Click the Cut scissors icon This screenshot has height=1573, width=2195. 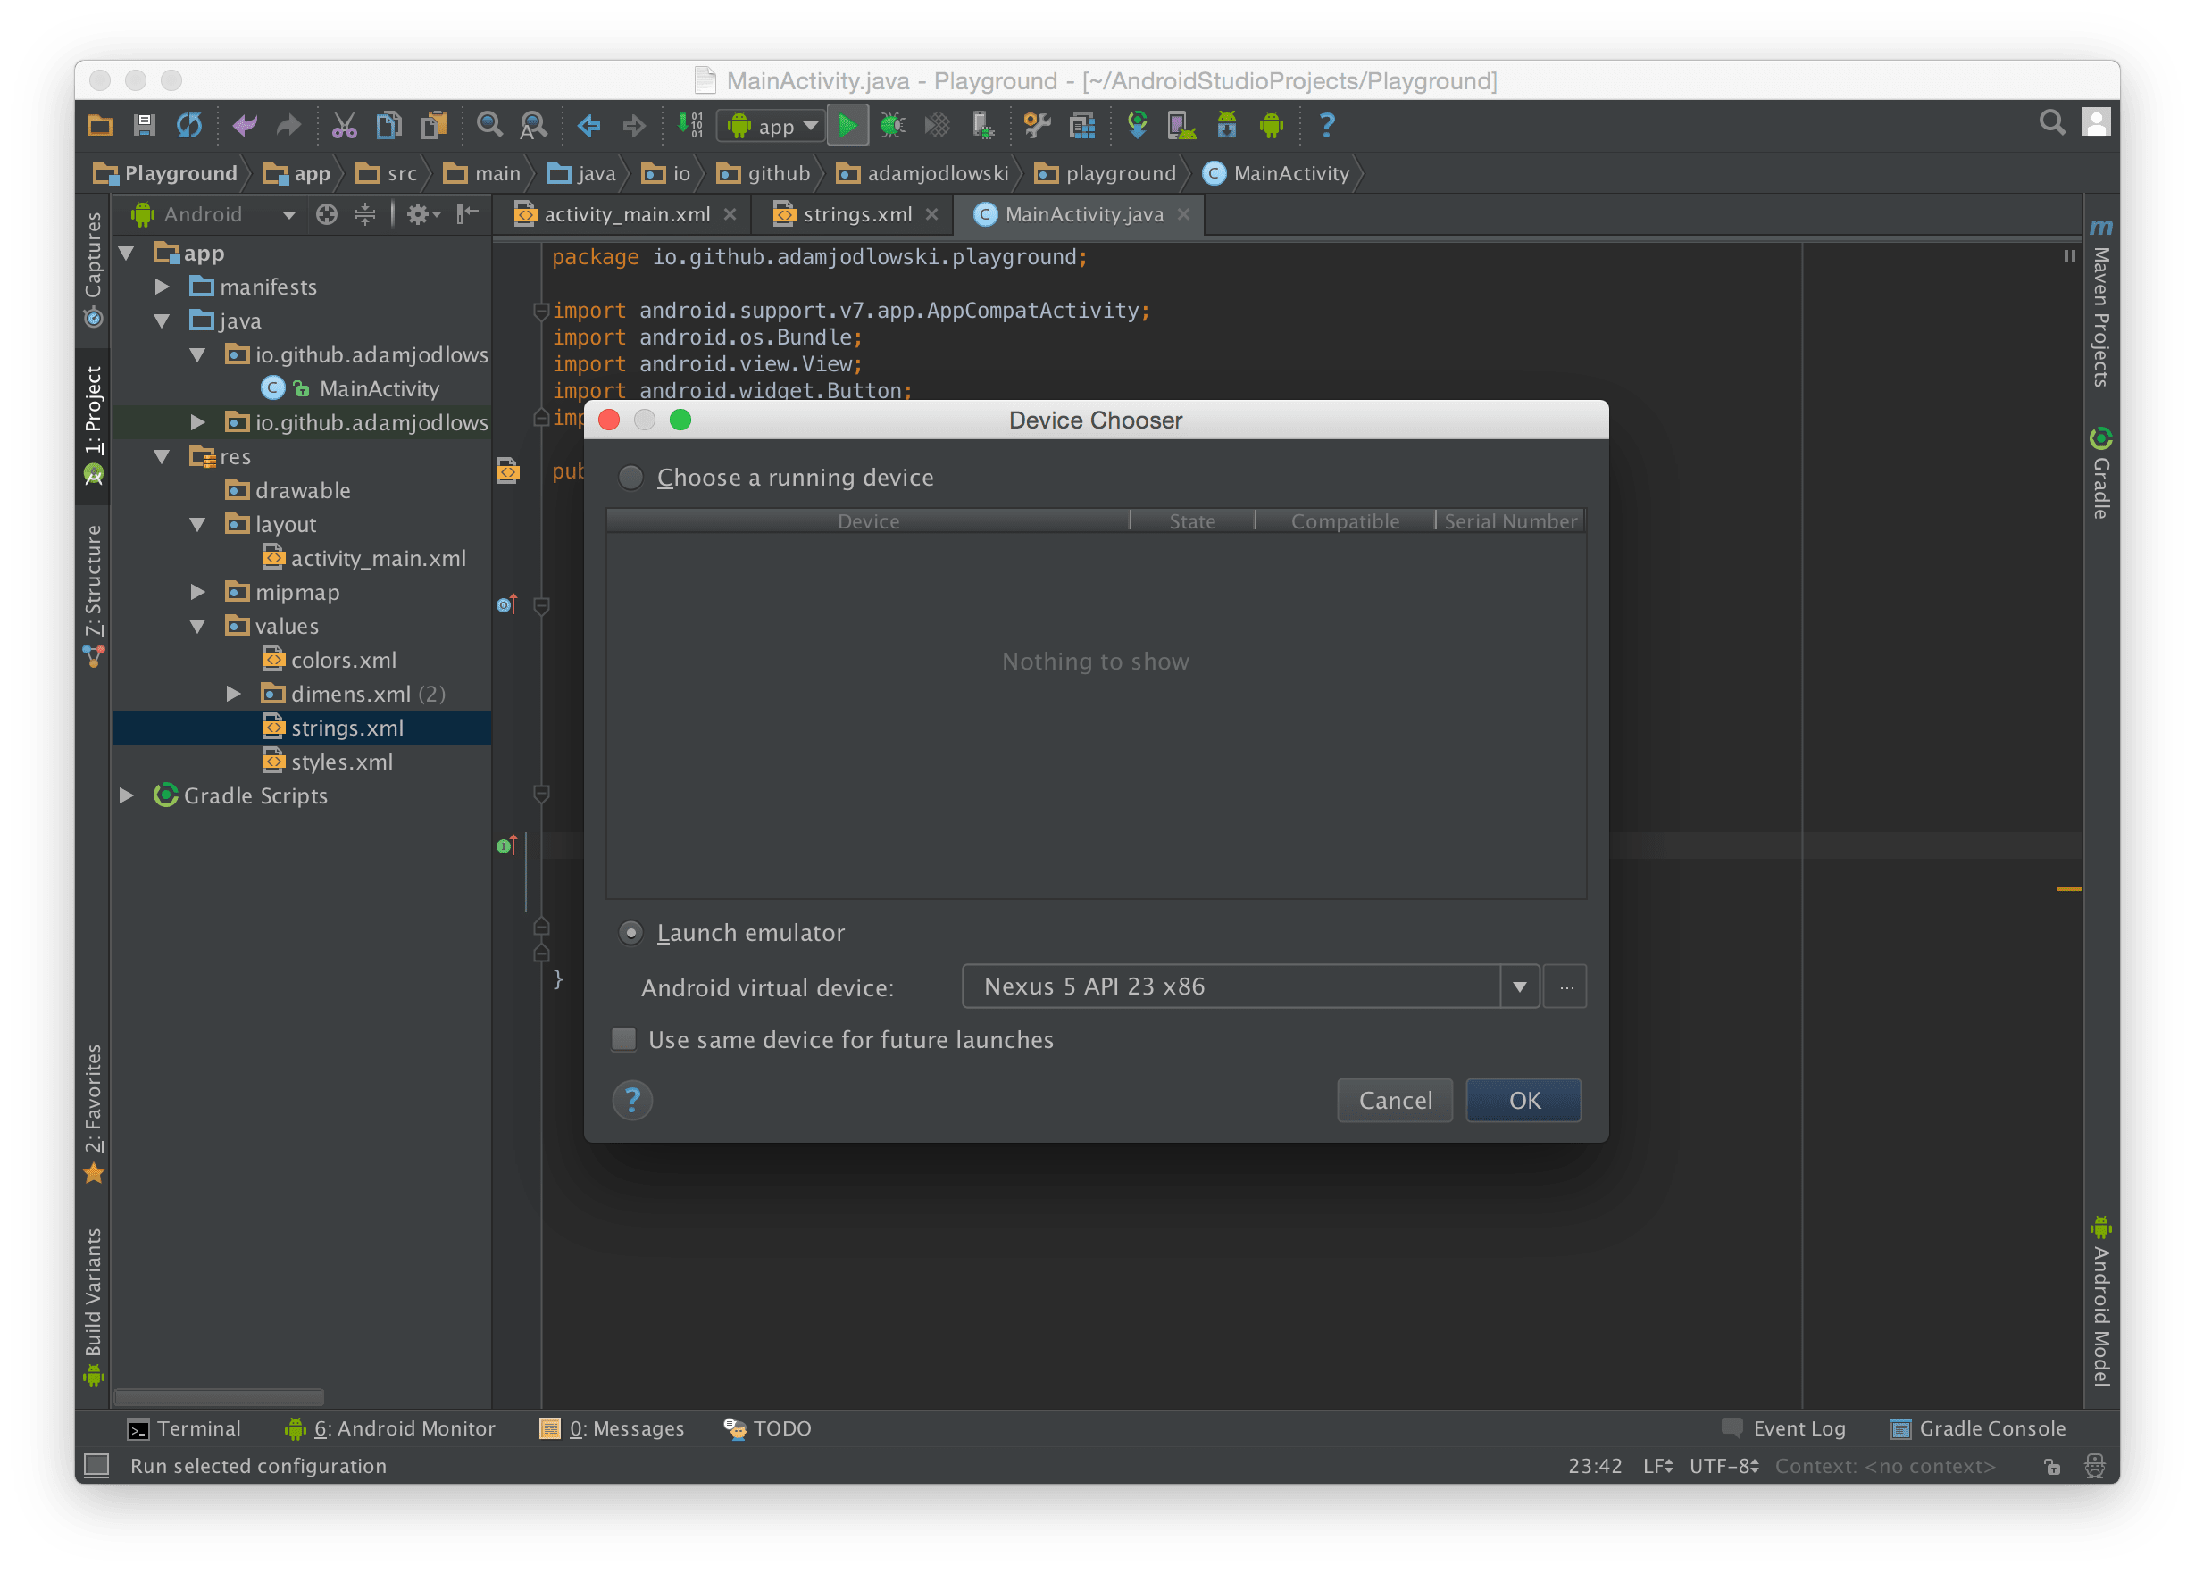[x=345, y=125]
